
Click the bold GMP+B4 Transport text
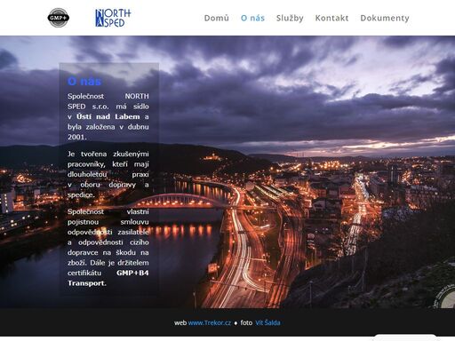pos(108,278)
